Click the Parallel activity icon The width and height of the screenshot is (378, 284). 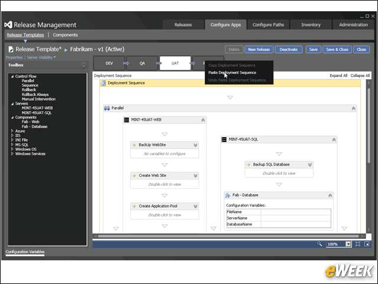pos(107,108)
